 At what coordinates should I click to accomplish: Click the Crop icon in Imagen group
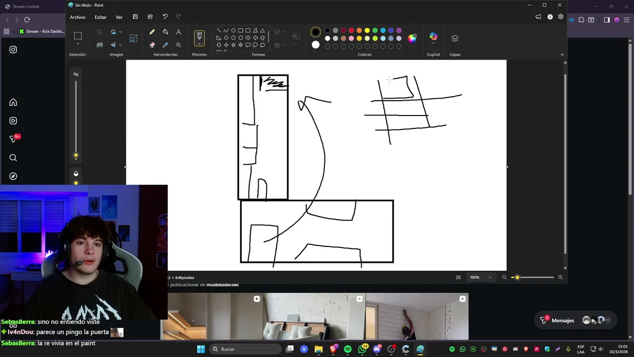(x=100, y=32)
